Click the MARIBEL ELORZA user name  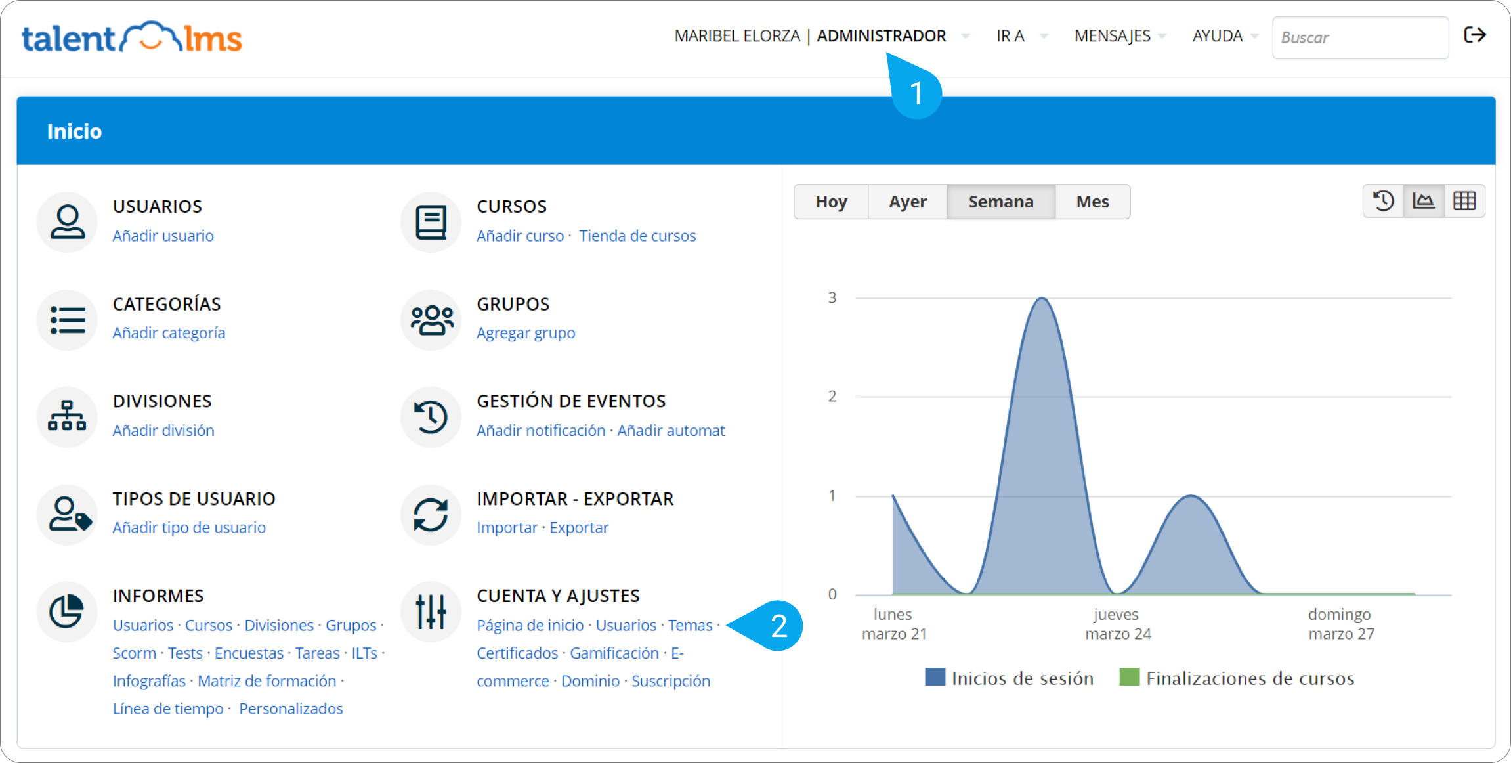click(737, 36)
